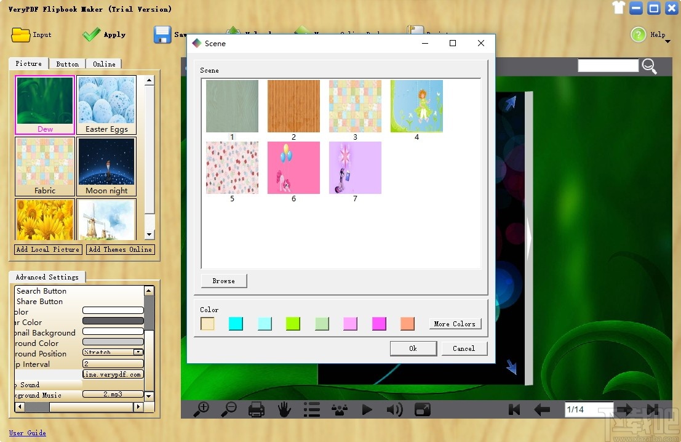This screenshot has height=442, width=681.
Task: Activate the Hand pan tool
Action: point(284,409)
